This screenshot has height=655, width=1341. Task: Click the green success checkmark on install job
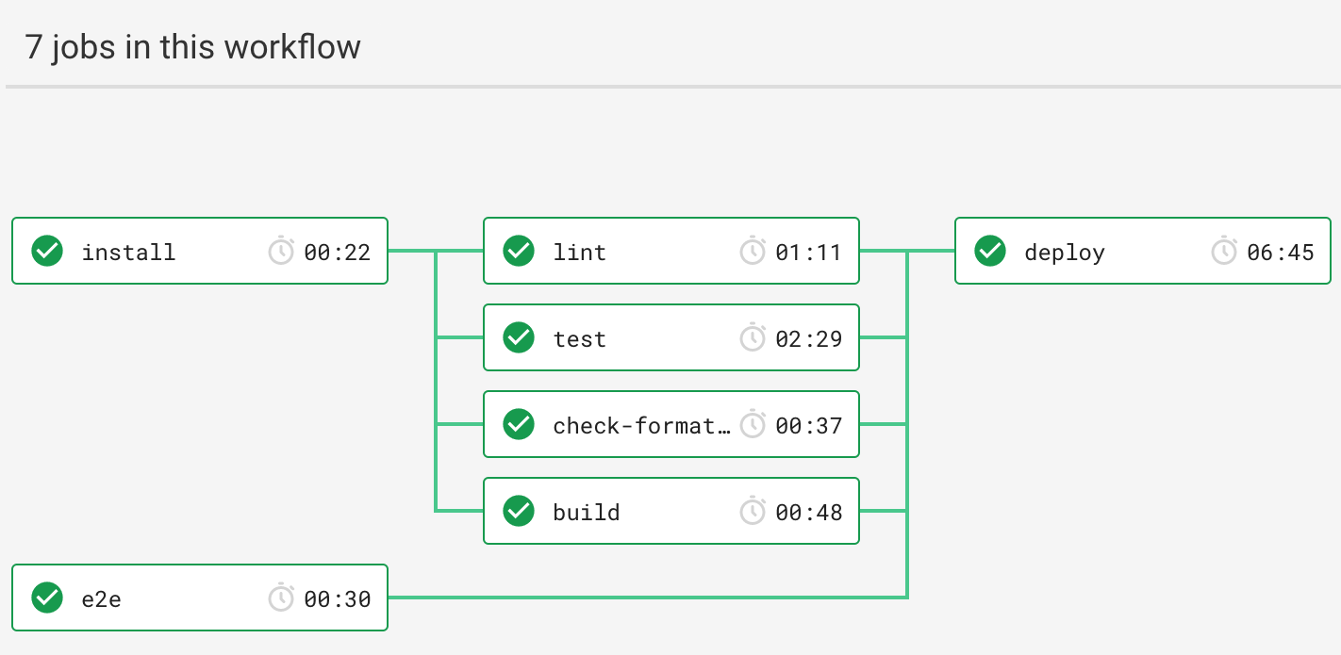point(47,252)
